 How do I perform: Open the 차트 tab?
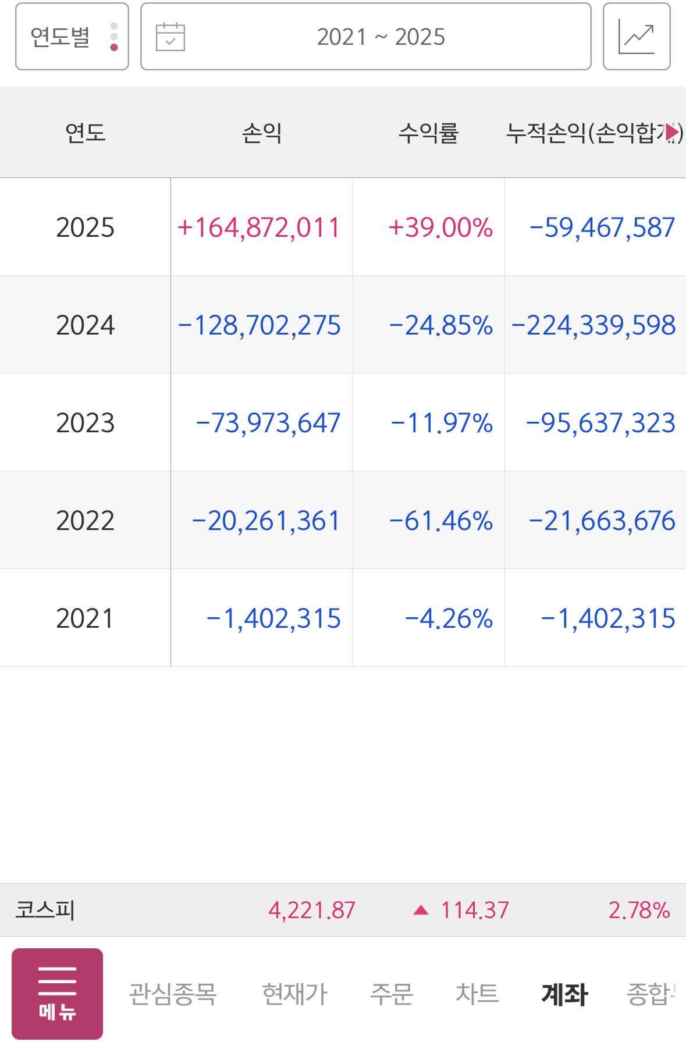(x=477, y=994)
